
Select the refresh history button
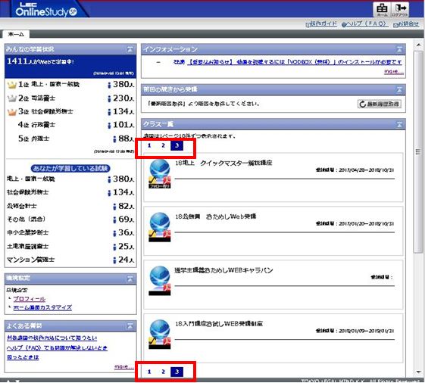(x=380, y=104)
